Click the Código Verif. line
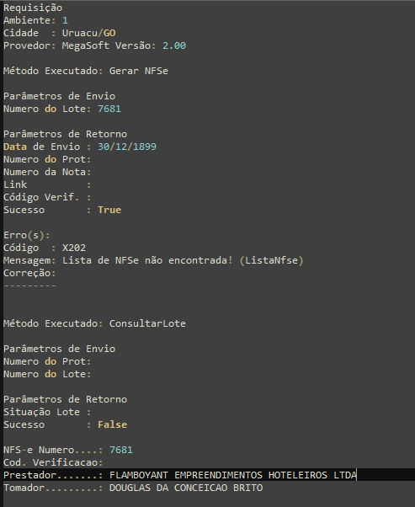This screenshot has height=507, width=415. click(47, 197)
